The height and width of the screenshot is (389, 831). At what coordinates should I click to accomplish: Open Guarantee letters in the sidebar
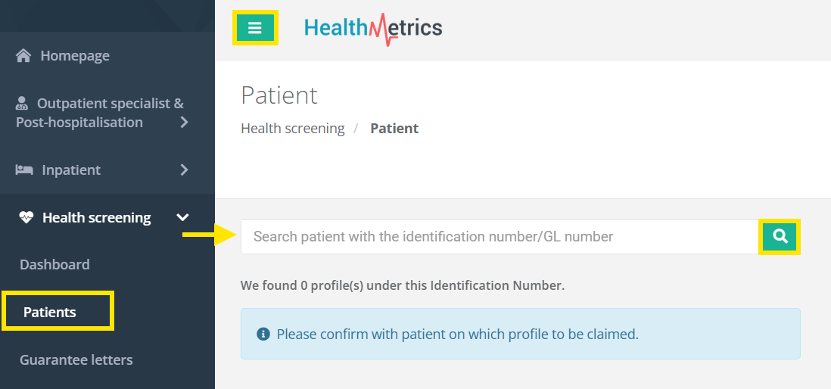[x=76, y=360]
